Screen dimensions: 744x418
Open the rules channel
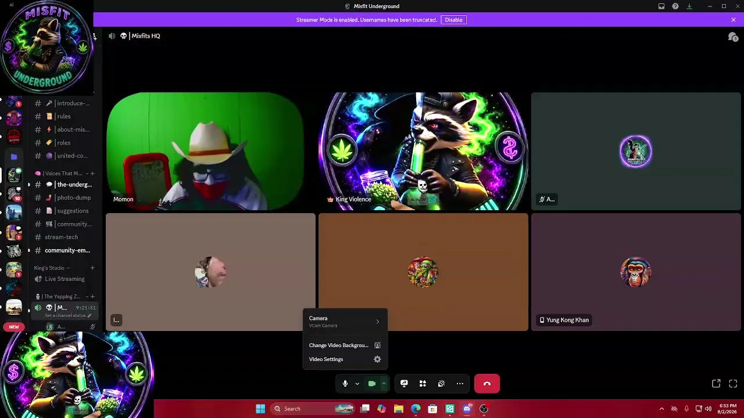pyautogui.click(x=64, y=116)
